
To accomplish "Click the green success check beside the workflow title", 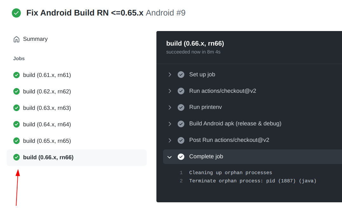I will (x=16, y=13).
